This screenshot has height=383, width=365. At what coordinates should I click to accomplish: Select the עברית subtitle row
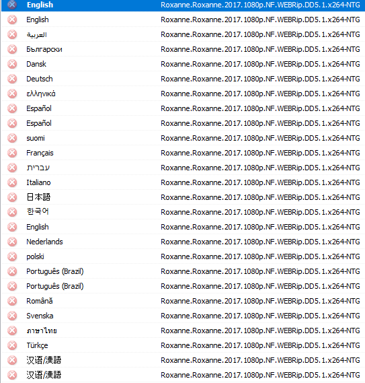pyautogui.click(x=183, y=168)
